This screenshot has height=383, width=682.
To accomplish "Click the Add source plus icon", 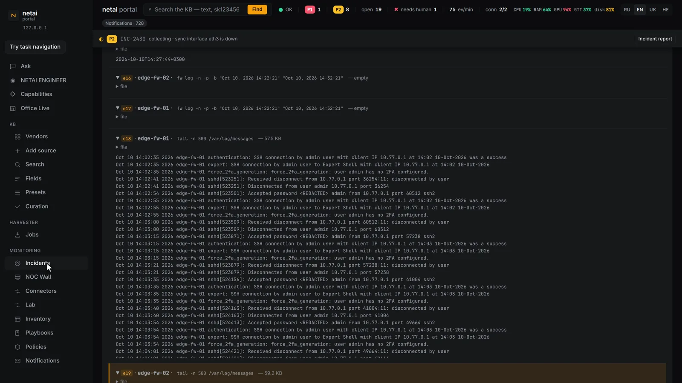I will [x=17, y=151].
